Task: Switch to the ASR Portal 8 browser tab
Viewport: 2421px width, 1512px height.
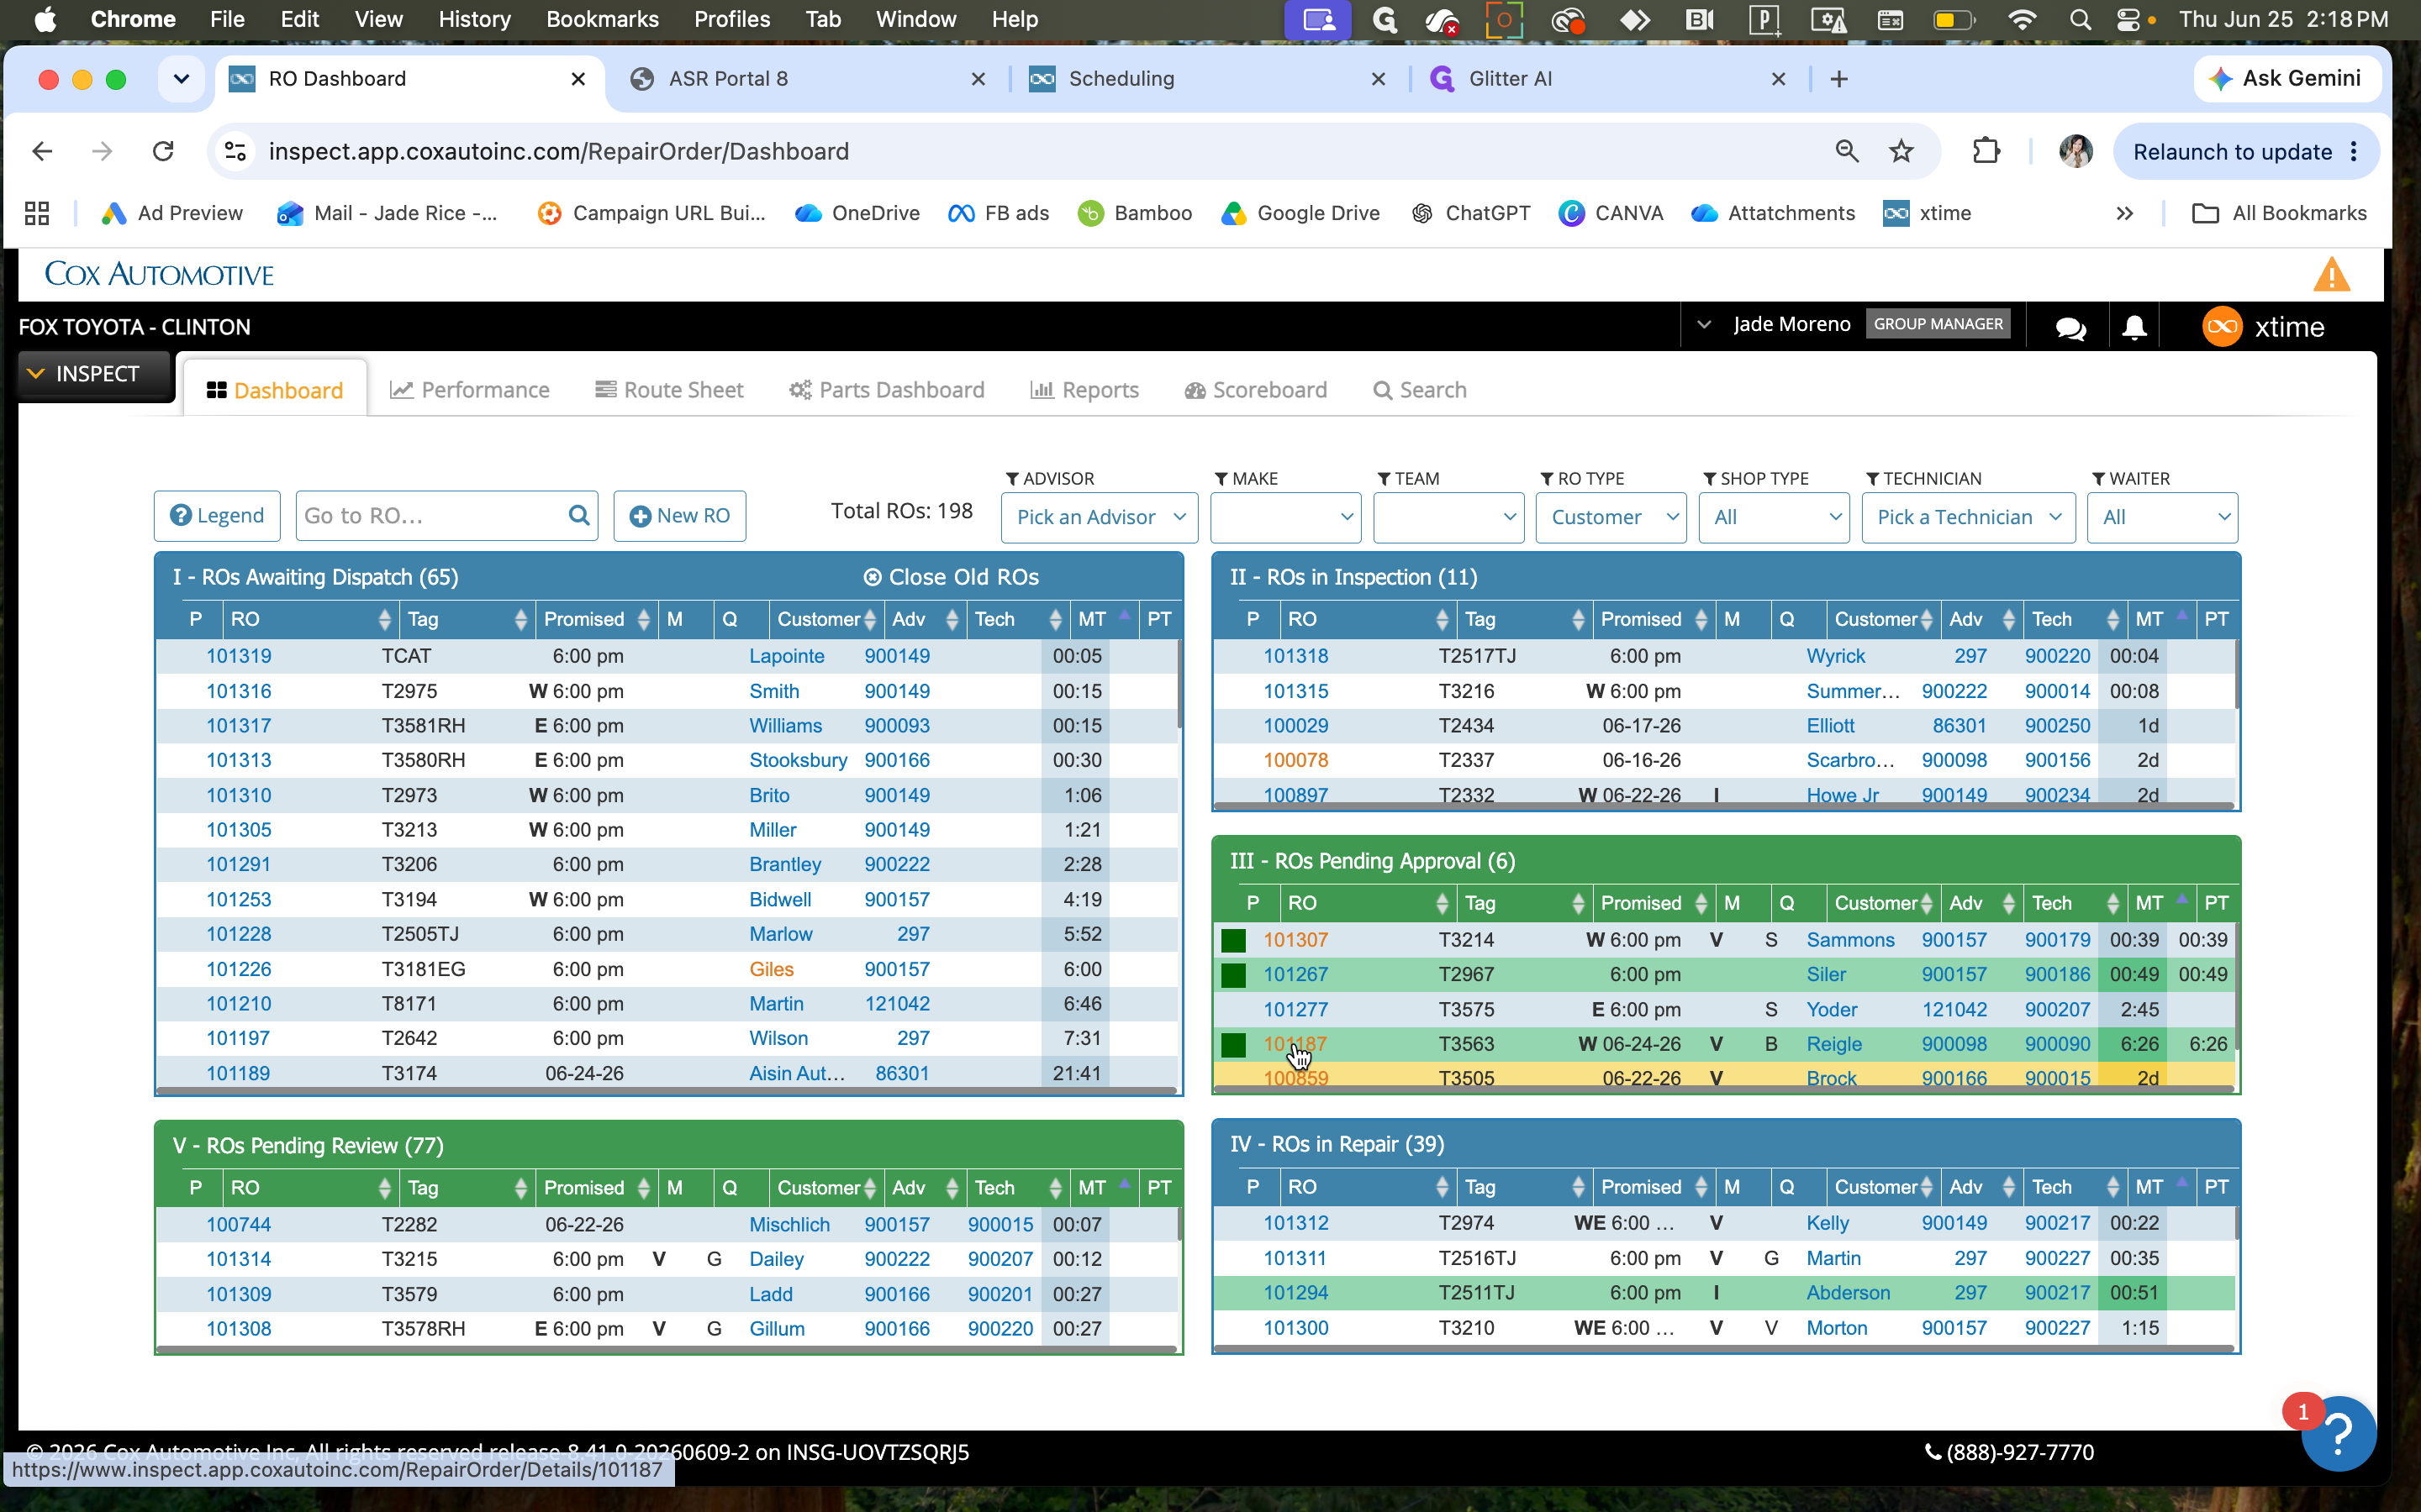Action: (809, 79)
